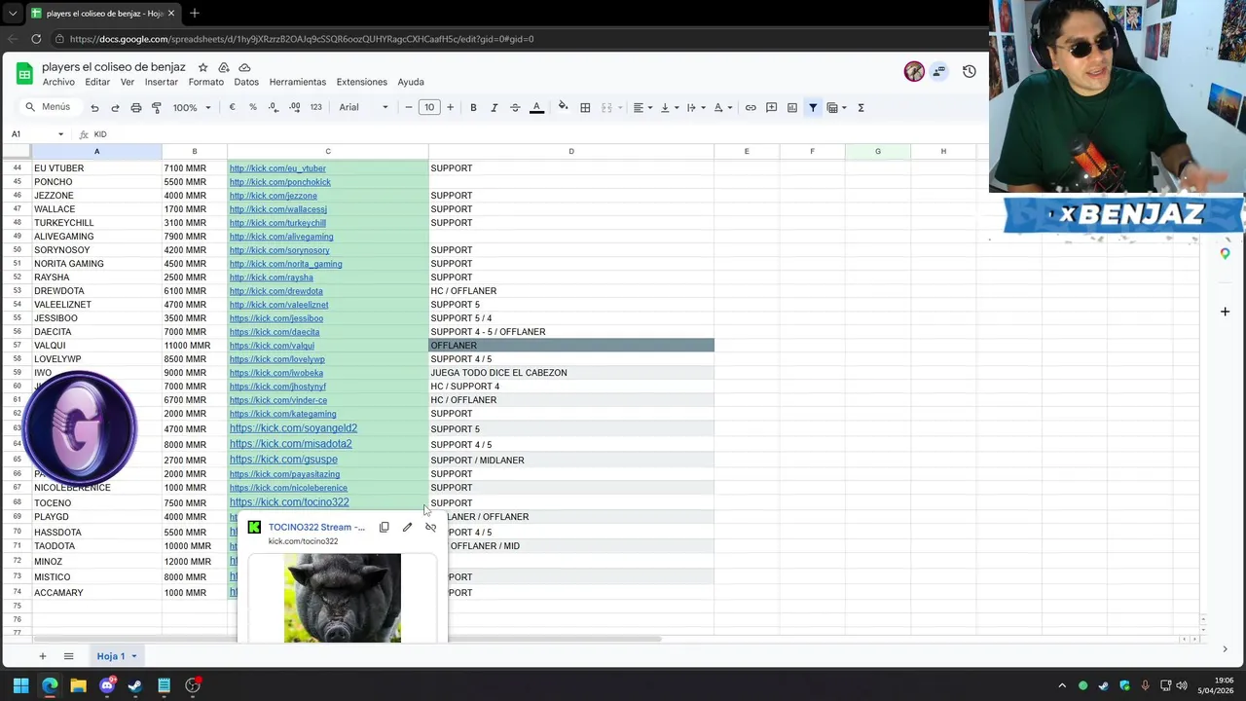Screen dimensions: 1246x701
Task: Edit link pencil in preview card
Action: pos(407,527)
